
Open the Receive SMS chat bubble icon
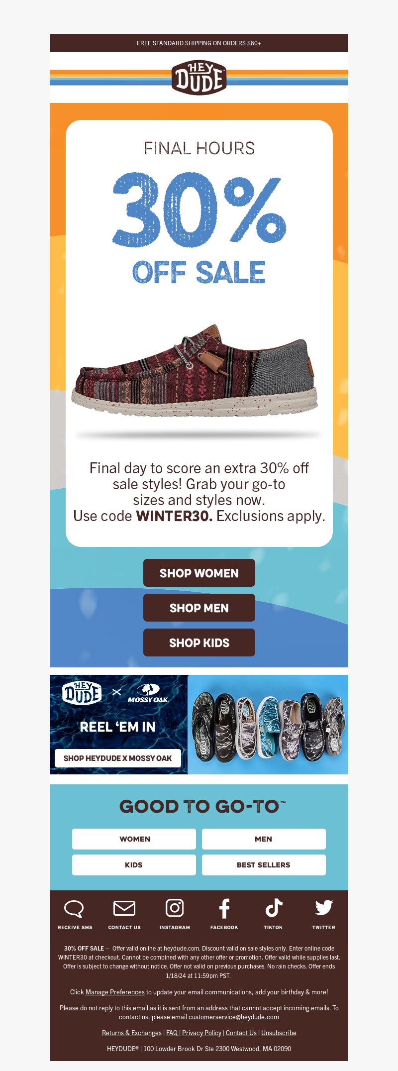[x=74, y=909]
